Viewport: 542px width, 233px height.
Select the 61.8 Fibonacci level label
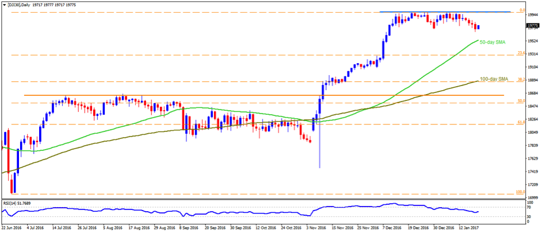pyautogui.click(x=520, y=122)
